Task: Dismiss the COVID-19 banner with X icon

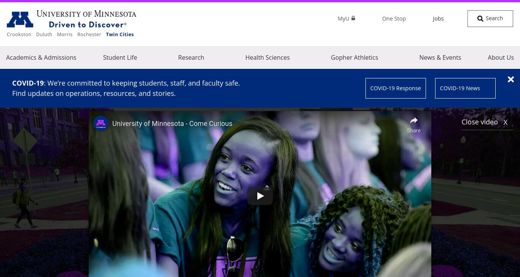Action: point(511,79)
